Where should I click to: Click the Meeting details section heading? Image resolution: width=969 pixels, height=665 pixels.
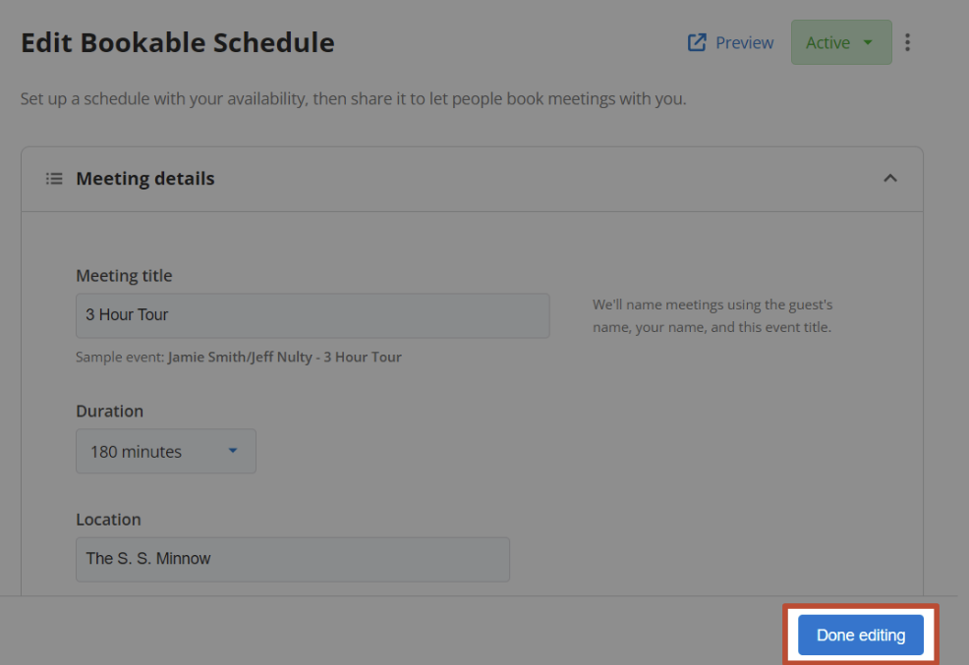145,179
